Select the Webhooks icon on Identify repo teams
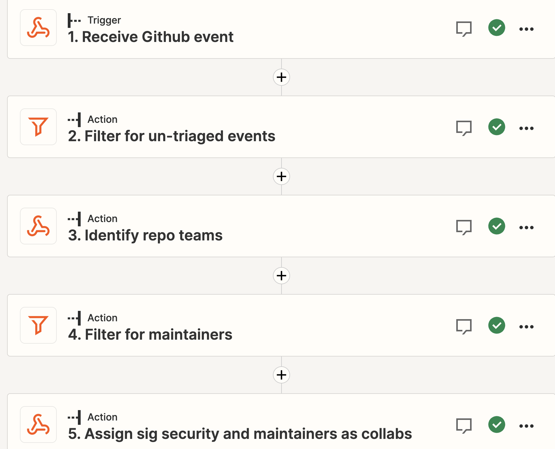Screen dimensions: 555x449 [x=38, y=226]
